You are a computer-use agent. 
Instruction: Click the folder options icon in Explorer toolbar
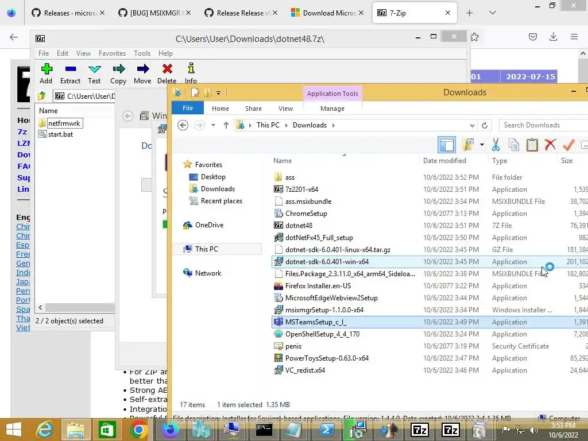pyautogui.click(x=468, y=145)
